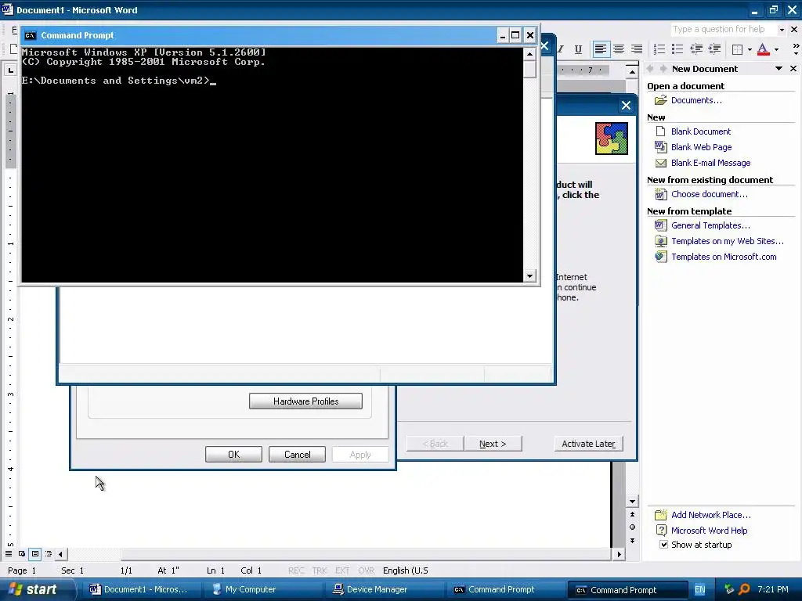Toggle numbered list formatting
Image resolution: width=802 pixels, height=601 pixels.
click(659, 49)
